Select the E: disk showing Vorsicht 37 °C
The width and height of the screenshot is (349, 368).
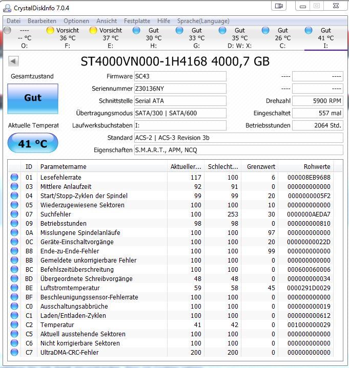(111, 38)
